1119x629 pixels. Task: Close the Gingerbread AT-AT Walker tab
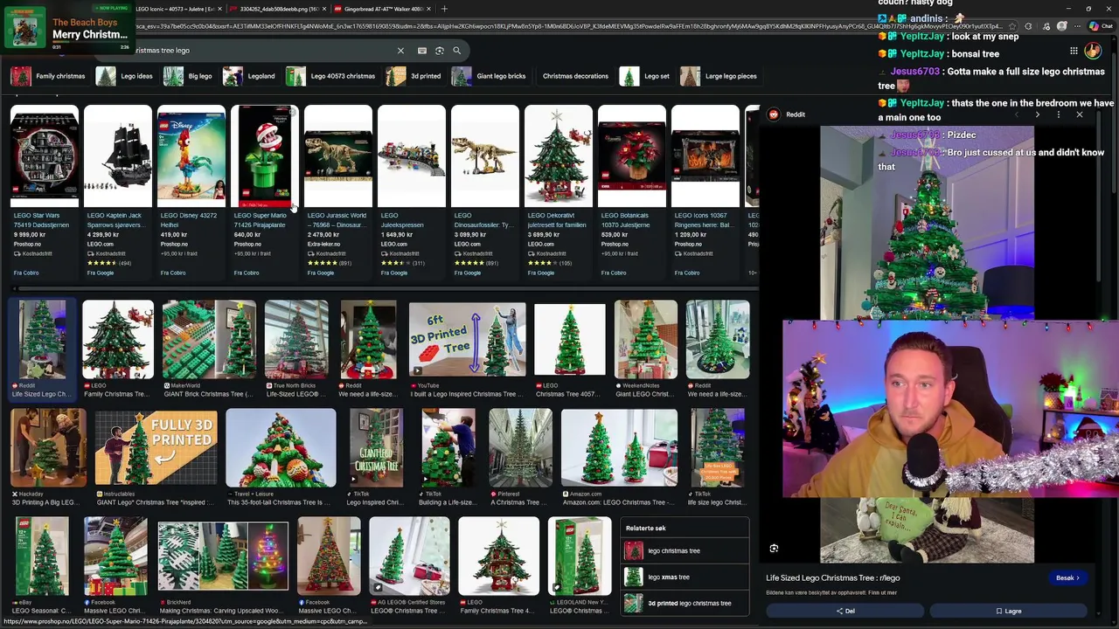point(428,9)
